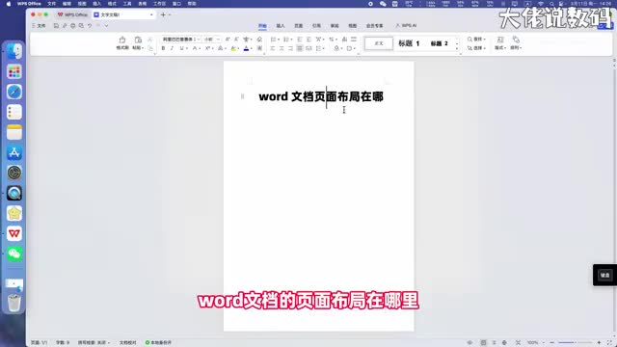Align paragraph text right
Screen dimensions: 617x347
click(290, 48)
